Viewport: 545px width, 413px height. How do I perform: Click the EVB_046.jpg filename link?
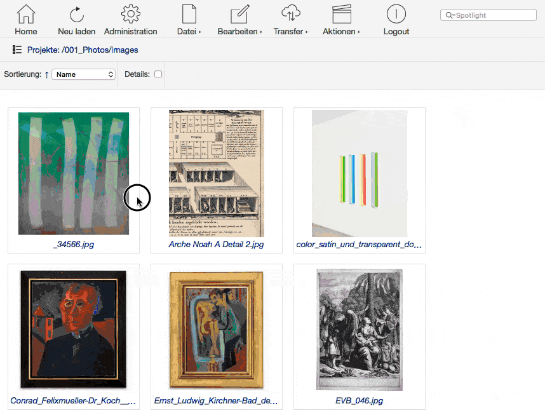tap(359, 401)
